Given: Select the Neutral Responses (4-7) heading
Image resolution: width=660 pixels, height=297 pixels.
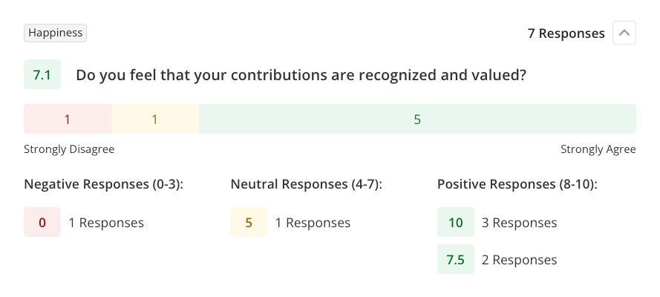Looking at the screenshot, I should [307, 184].
